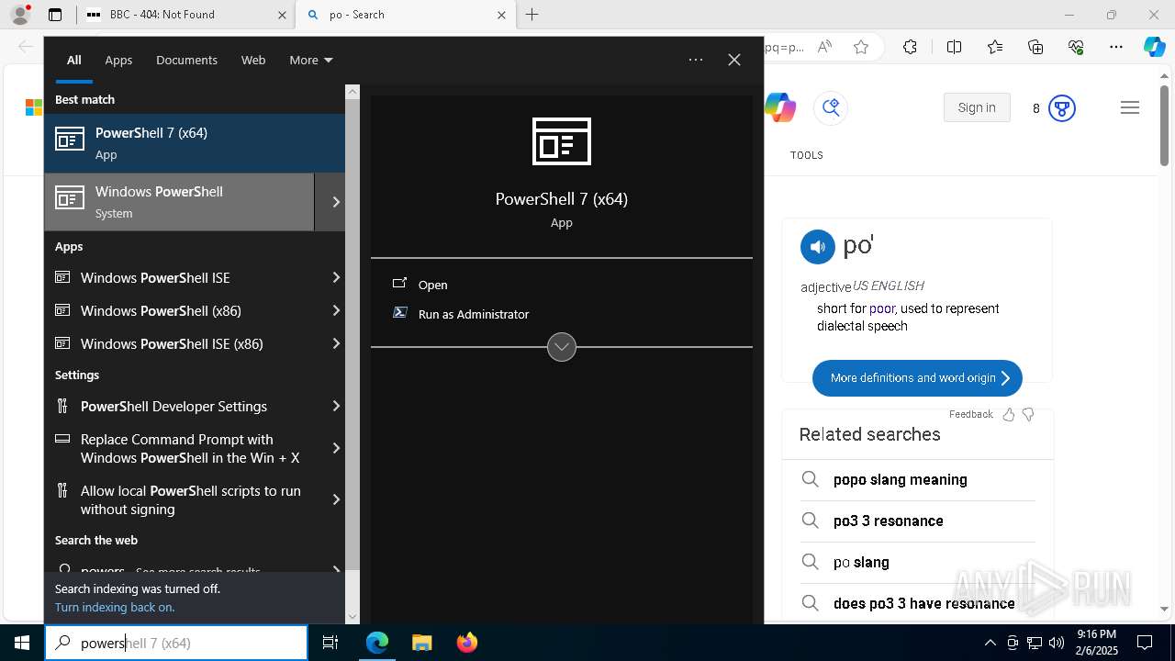1175x661 pixels.
Task: Open Edge Settings and more menu
Action: pos(1116,47)
